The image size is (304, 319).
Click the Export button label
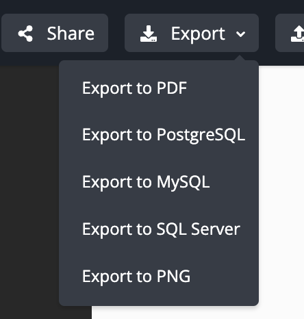[x=198, y=34]
